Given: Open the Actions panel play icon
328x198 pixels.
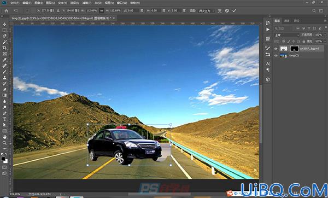Looking at the screenshot, I should (268, 30).
